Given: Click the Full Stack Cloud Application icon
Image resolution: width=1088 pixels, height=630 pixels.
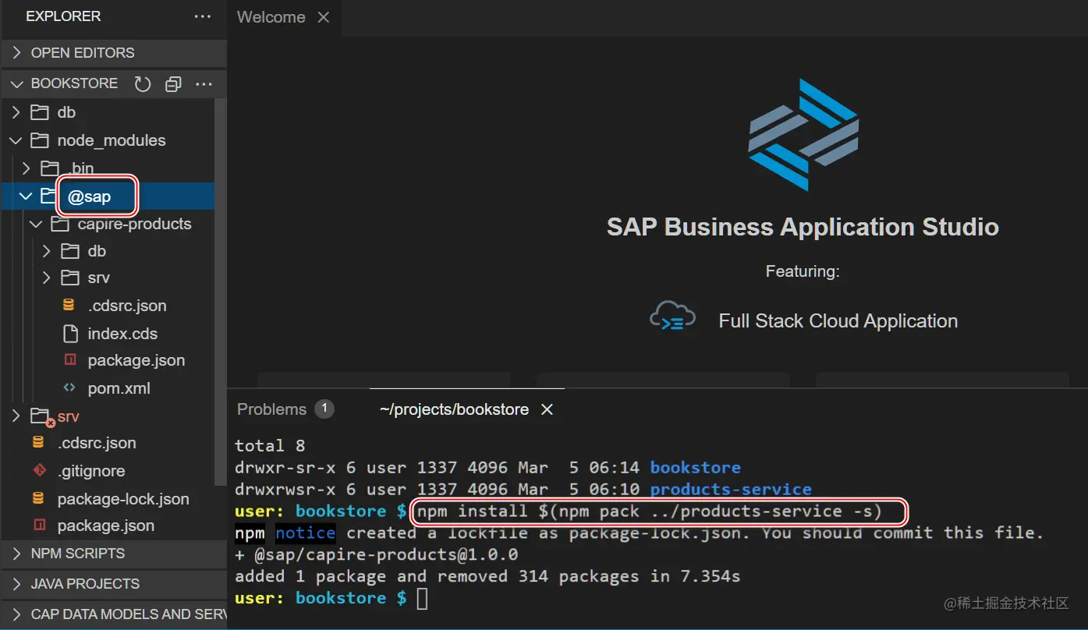Looking at the screenshot, I should click(x=672, y=316).
